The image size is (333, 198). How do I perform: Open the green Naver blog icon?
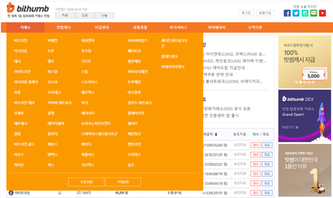314,13
